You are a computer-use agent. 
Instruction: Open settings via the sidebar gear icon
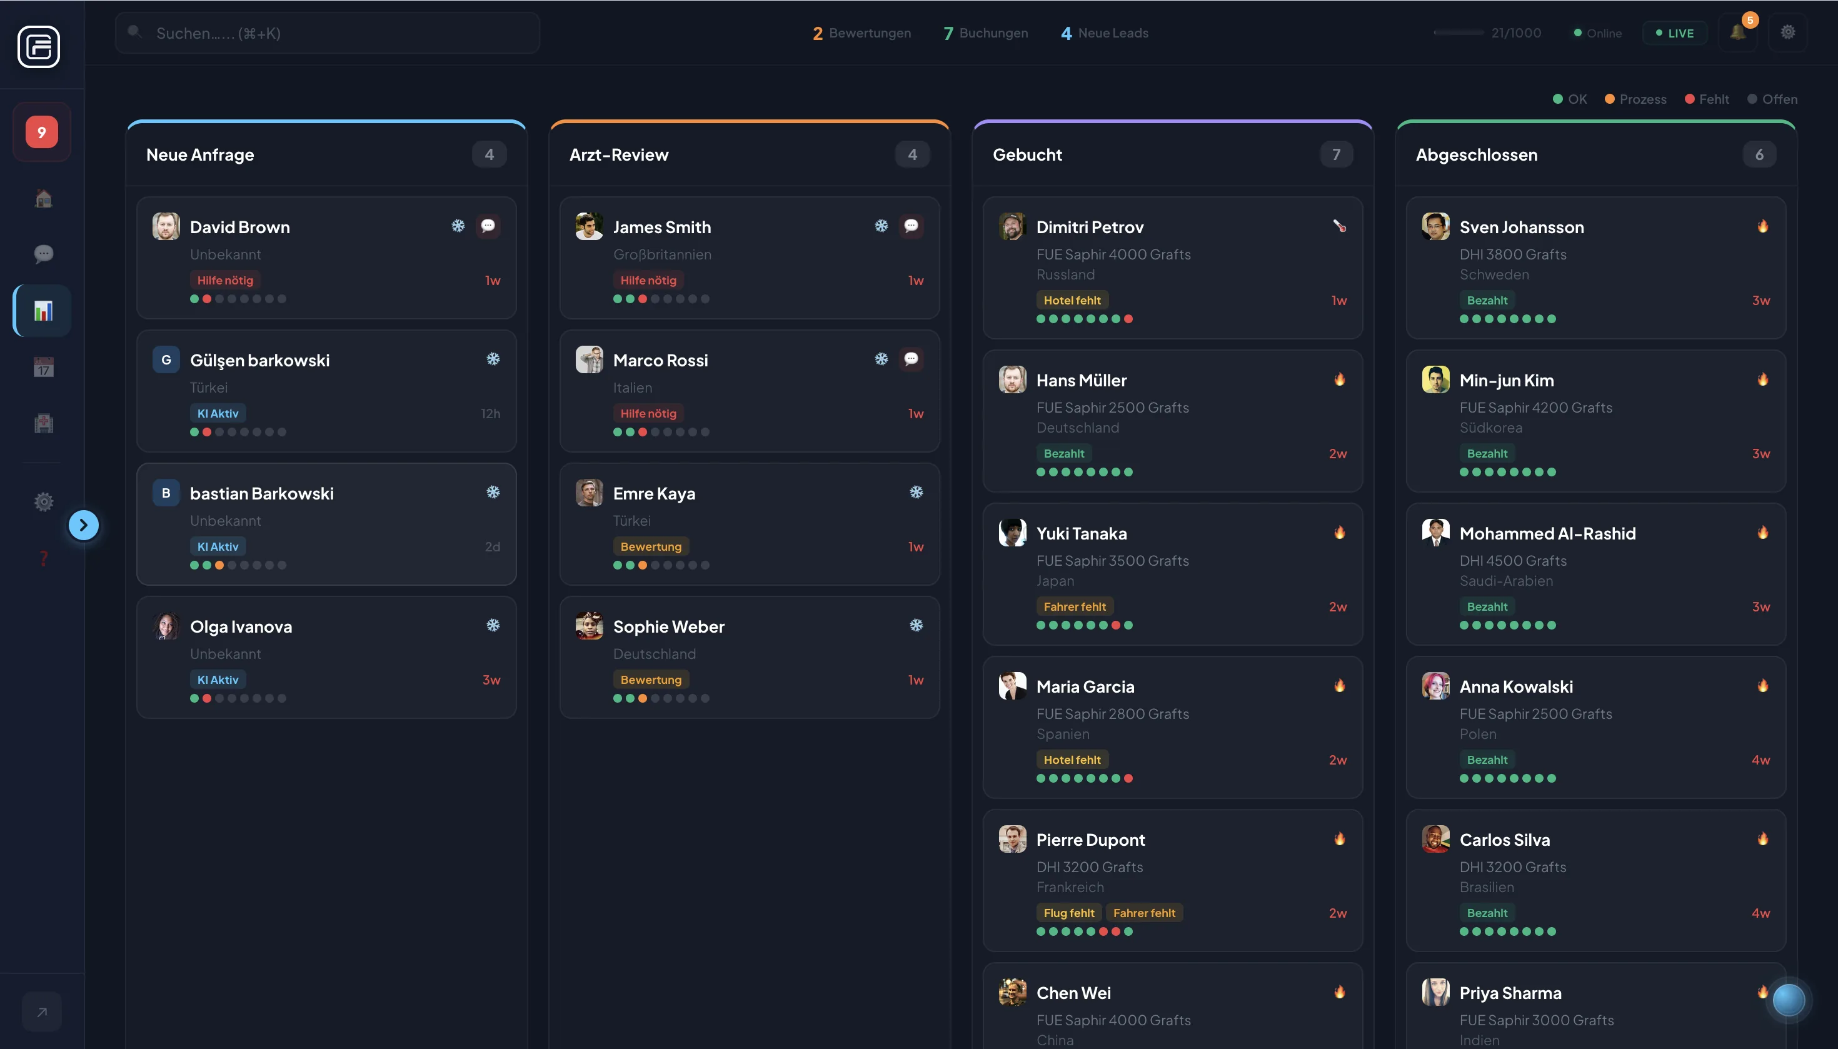pyautogui.click(x=42, y=502)
